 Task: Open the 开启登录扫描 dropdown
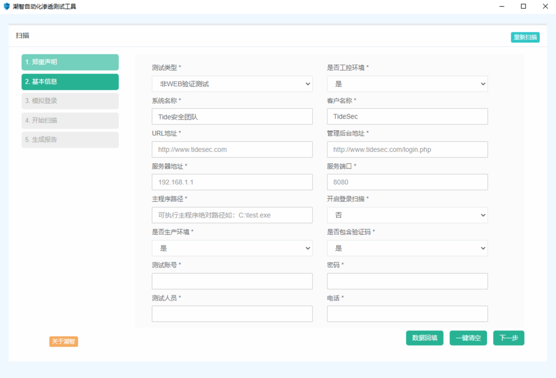click(407, 215)
